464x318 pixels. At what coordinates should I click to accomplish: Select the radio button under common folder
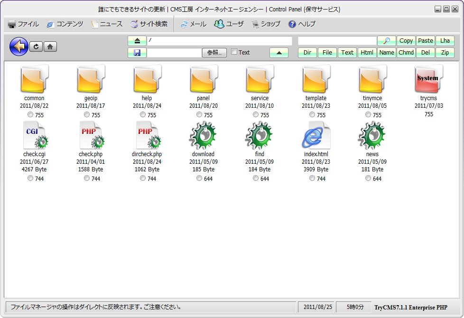[30, 115]
